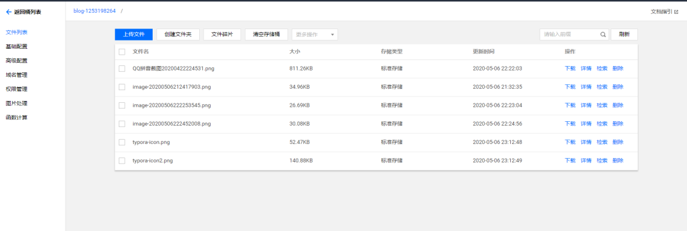Viewport: 687px width, 231px height.
Task: Click file name typora-icon.png
Action: click(151, 142)
